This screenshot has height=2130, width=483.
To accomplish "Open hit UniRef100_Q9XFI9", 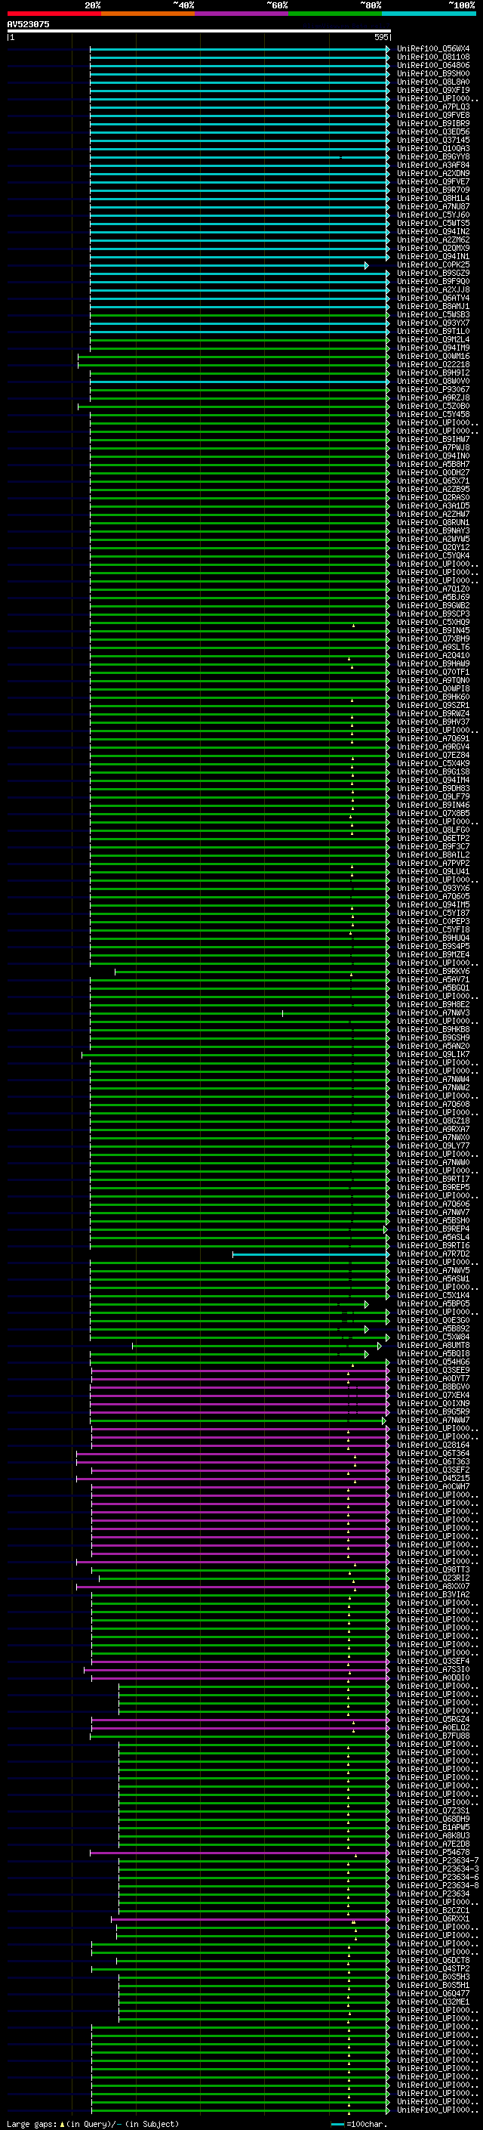I will click(x=433, y=90).
